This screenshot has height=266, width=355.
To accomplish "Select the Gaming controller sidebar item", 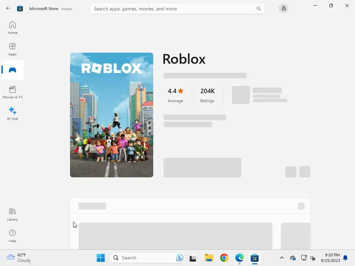I will click(x=12, y=70).
